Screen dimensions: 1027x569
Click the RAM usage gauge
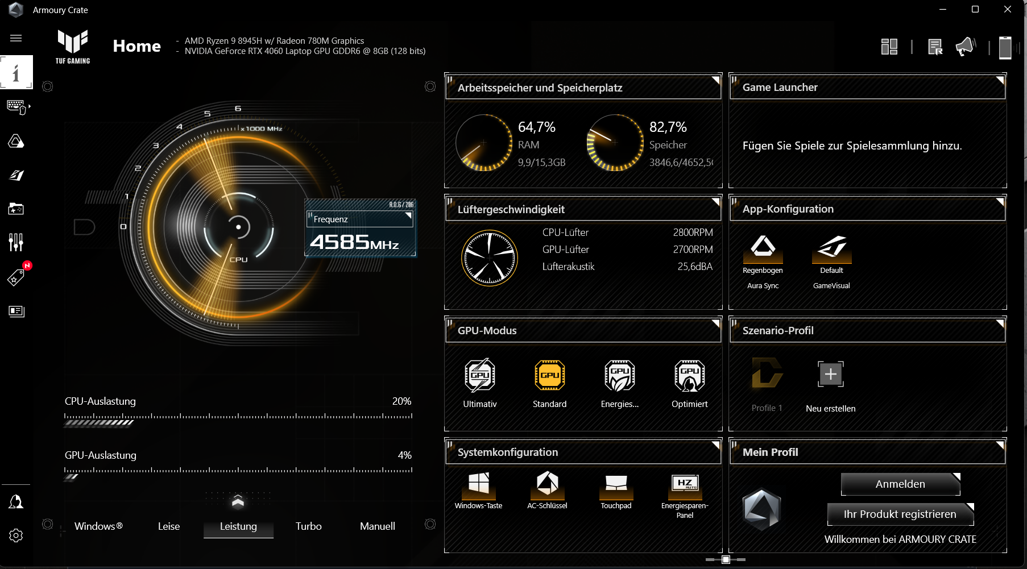point(483,143)
